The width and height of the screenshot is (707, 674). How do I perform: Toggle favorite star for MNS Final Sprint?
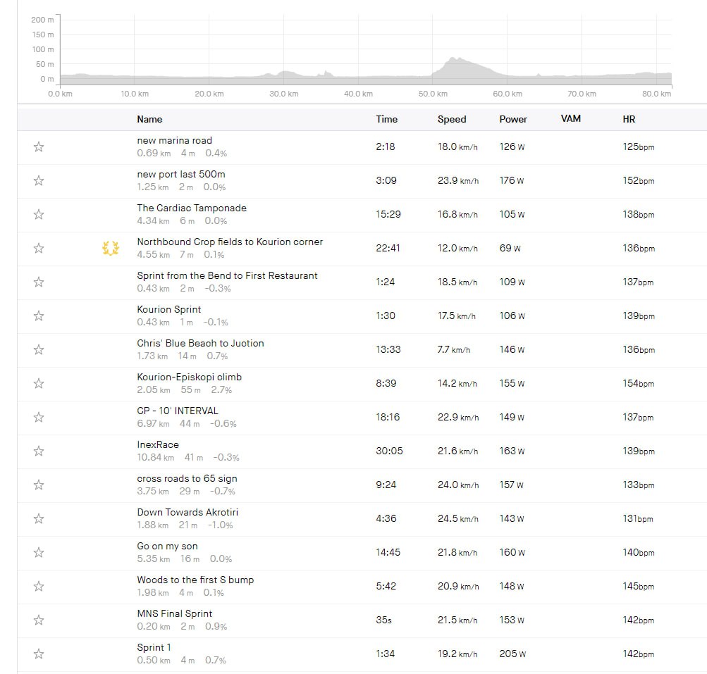click(x=39, y=620)
